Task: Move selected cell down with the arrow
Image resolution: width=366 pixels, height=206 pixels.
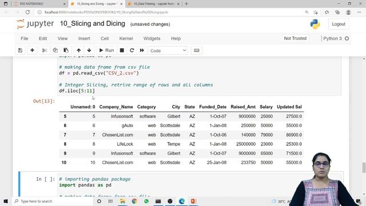Action: (x=89, y=50)
